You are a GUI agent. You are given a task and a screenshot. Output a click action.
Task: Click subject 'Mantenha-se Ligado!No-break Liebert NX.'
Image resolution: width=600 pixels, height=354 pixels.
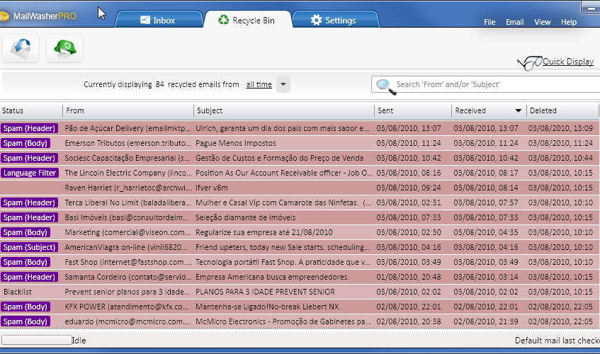point(268,307)
